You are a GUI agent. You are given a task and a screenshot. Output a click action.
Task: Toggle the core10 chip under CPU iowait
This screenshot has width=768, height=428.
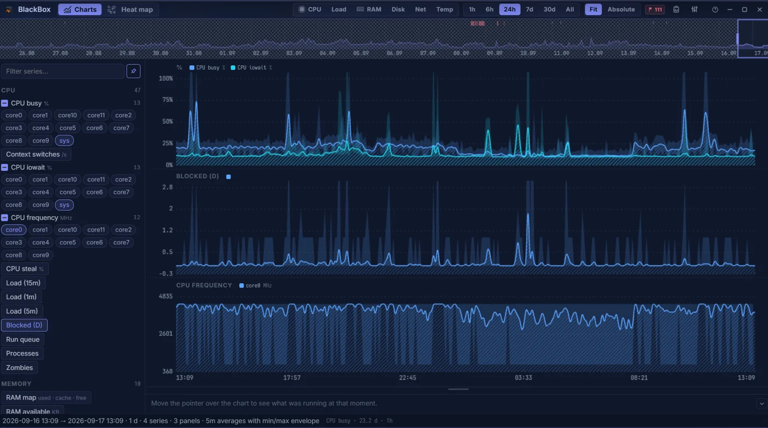tap(67, 179)
